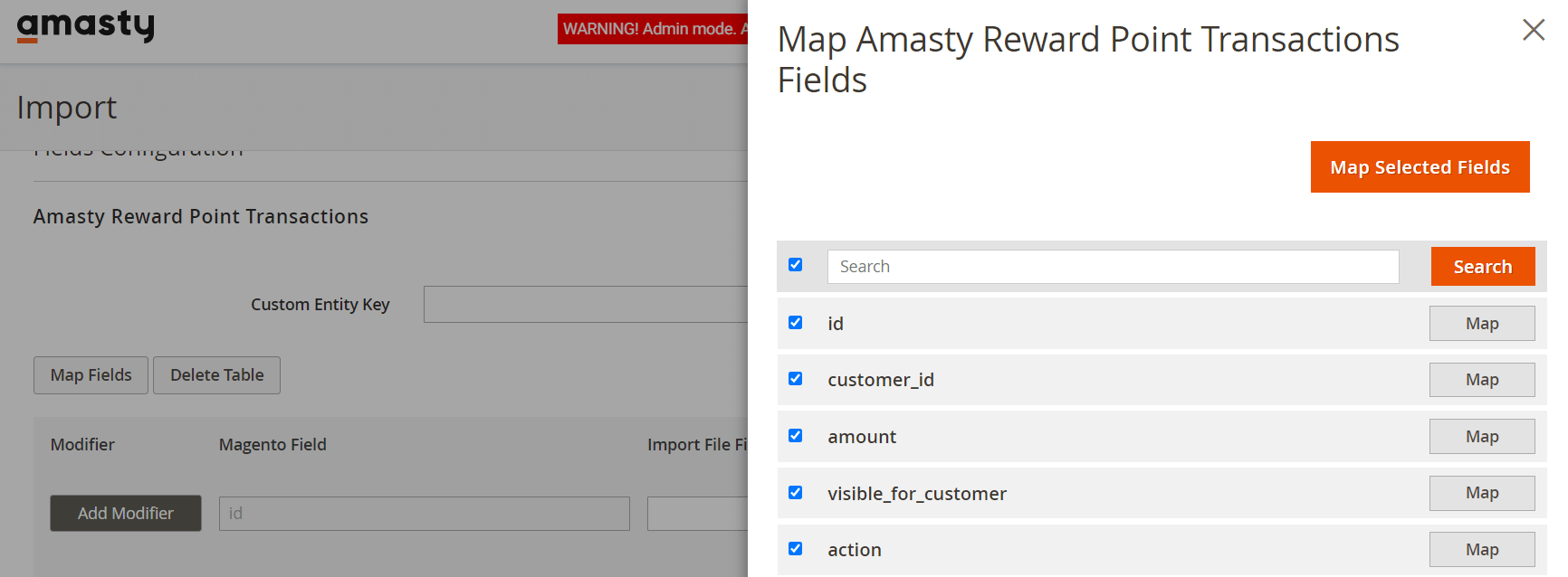
Task: Click the id field label
Action: tap(836, 324)
